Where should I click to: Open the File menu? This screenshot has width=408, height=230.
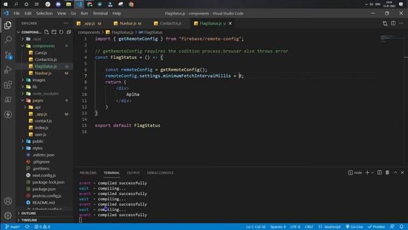point(17,13)
